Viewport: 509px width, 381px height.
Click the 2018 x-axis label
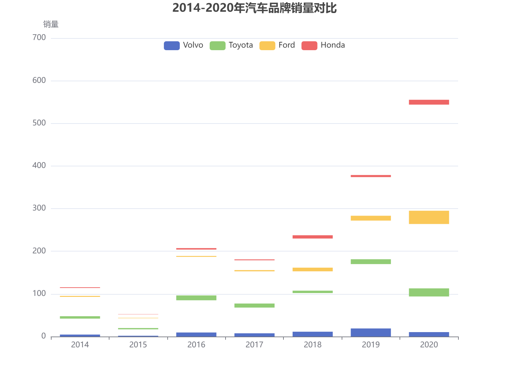click(313, 345)
